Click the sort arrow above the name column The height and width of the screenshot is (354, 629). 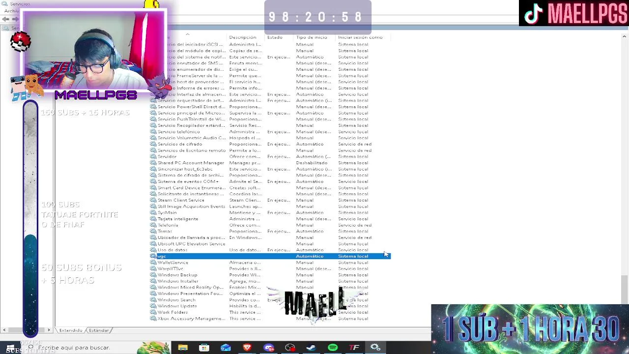coord(187,34)
